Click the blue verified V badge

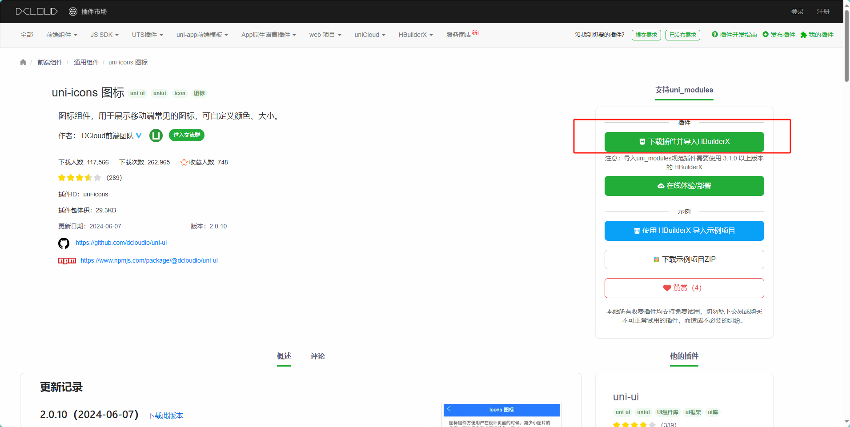139,136
